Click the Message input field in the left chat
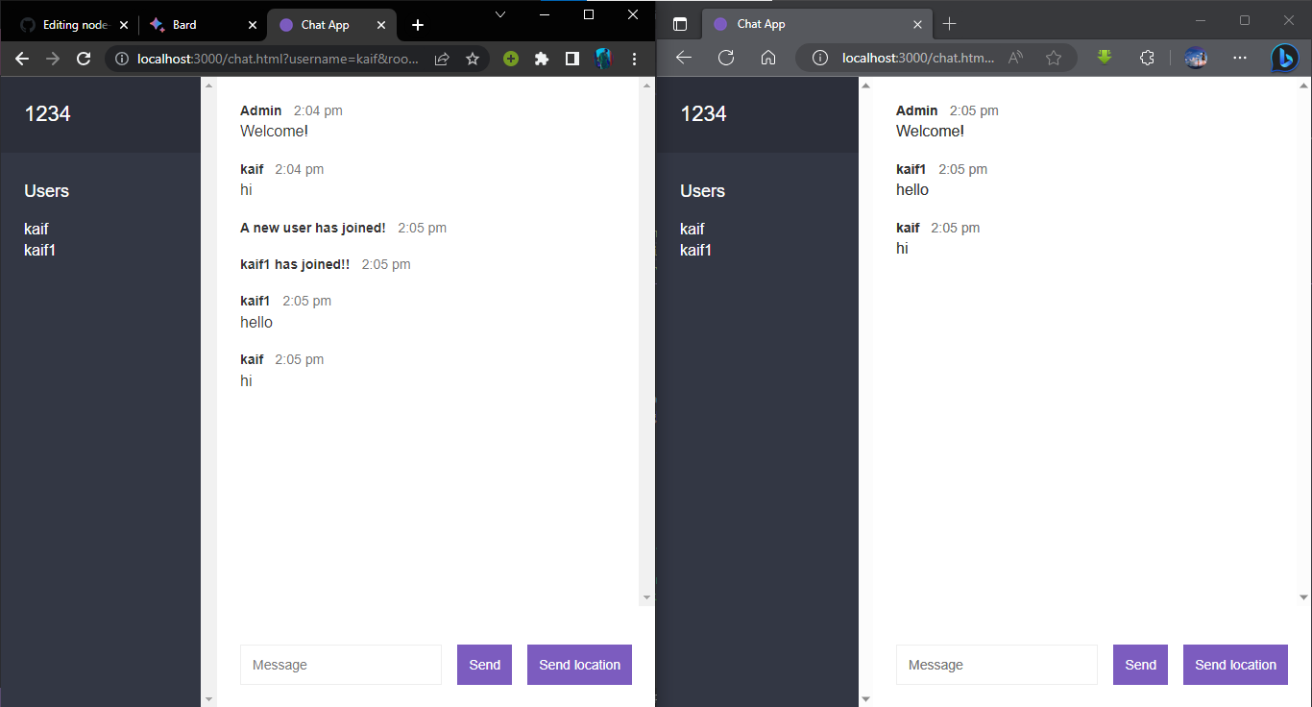 pos(341,664)
